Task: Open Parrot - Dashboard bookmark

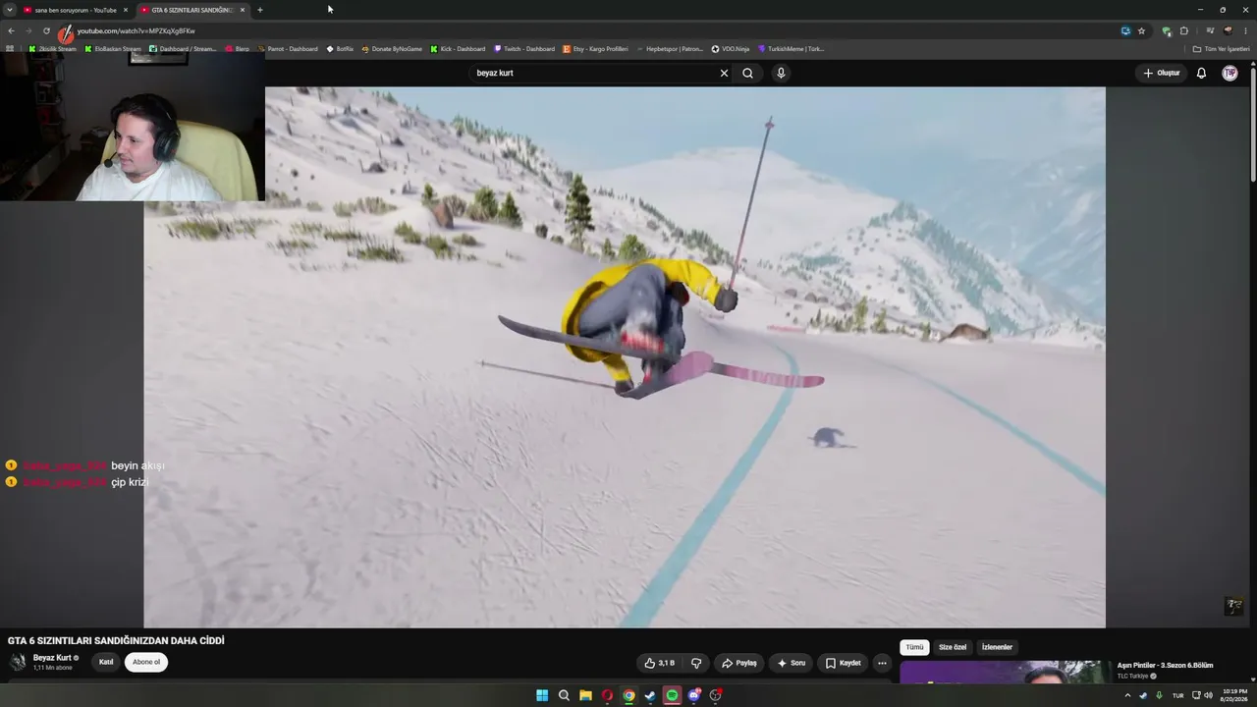Action: (x=287, y=48)
